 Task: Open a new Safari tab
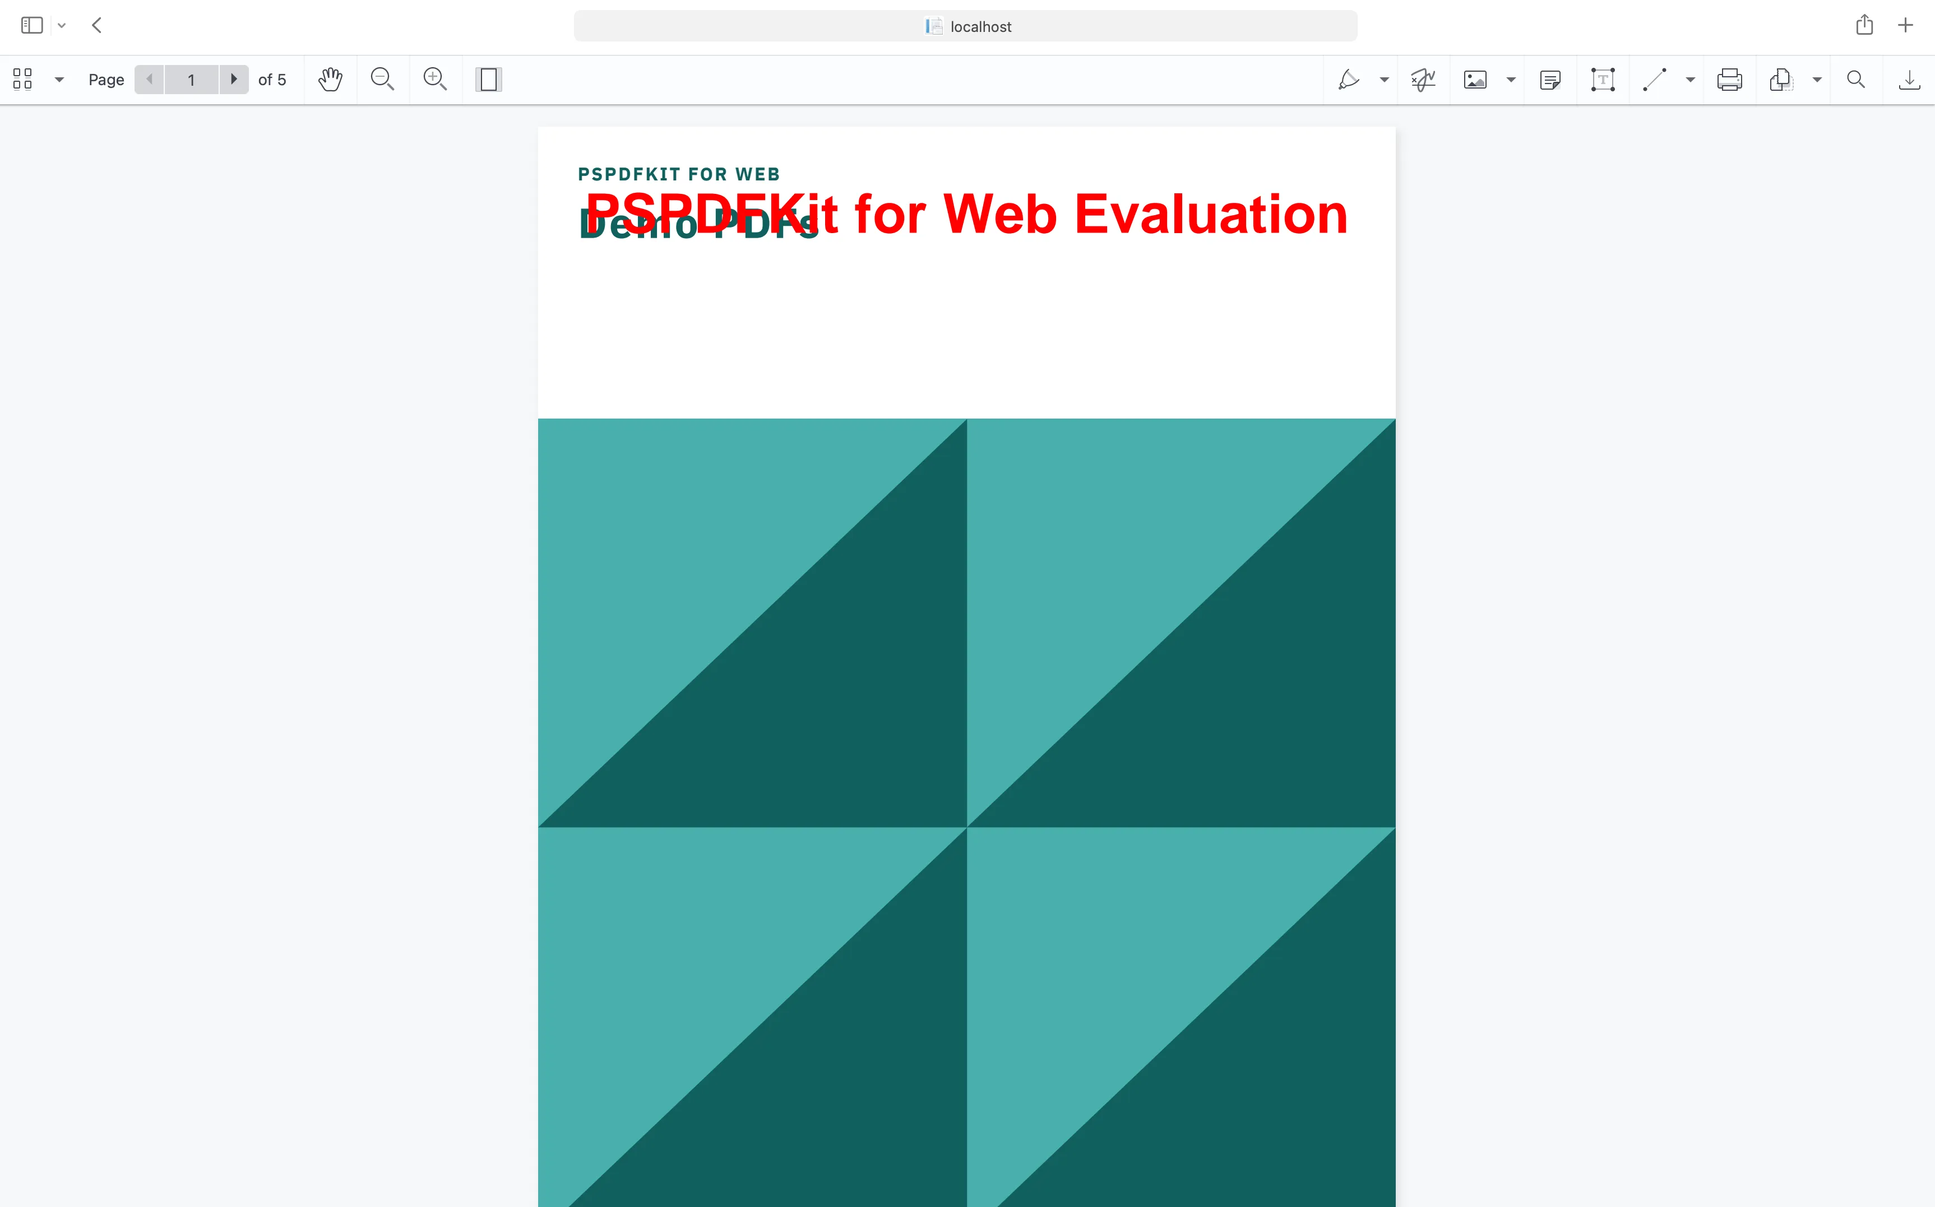click(1906, 25)
